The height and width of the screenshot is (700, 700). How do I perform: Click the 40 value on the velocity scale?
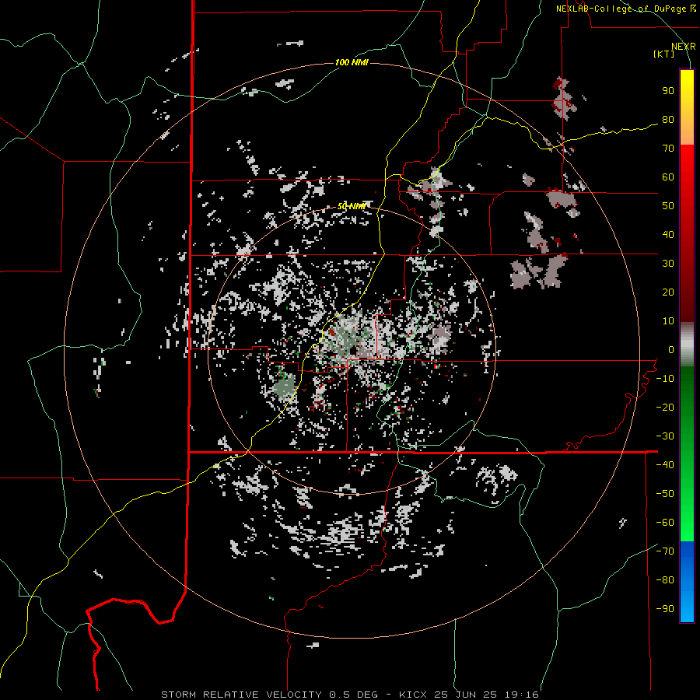(668, 234)
